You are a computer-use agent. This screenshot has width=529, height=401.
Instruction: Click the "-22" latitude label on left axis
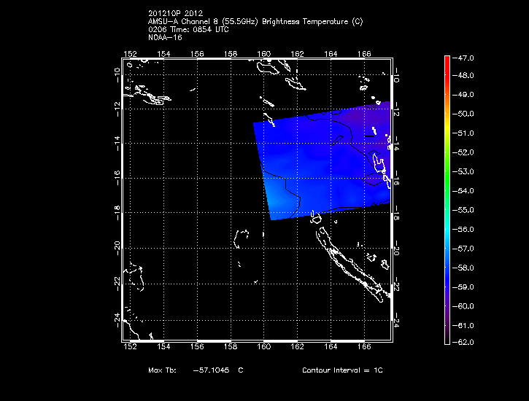[117, 284]
